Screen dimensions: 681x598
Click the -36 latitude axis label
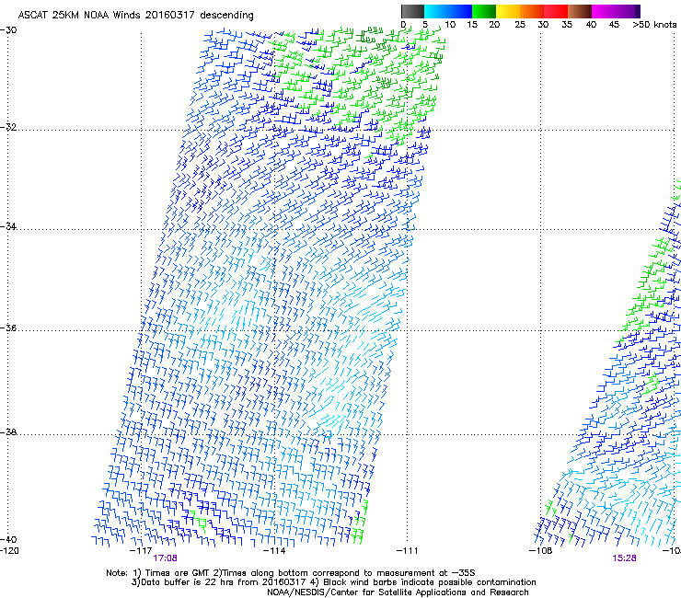[x=8, y=328]
